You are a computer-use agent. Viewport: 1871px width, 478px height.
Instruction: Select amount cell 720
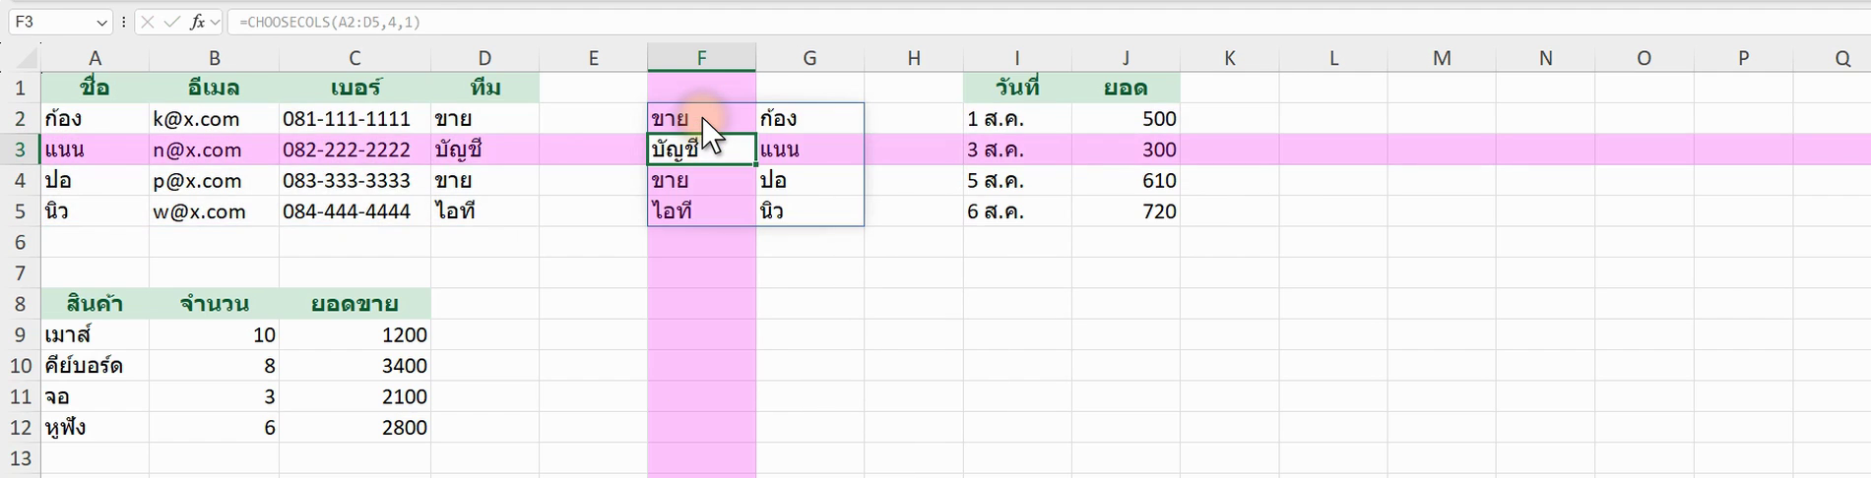tap(1126, 211)
